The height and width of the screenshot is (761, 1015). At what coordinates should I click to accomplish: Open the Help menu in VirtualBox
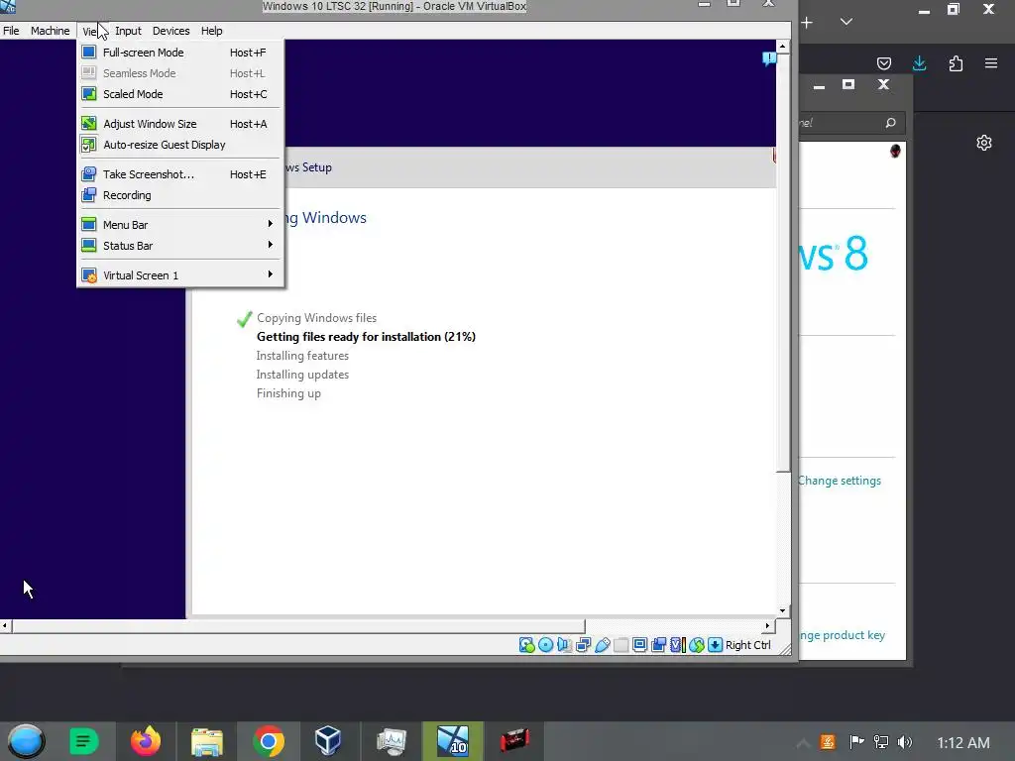(x=212, y=31)
